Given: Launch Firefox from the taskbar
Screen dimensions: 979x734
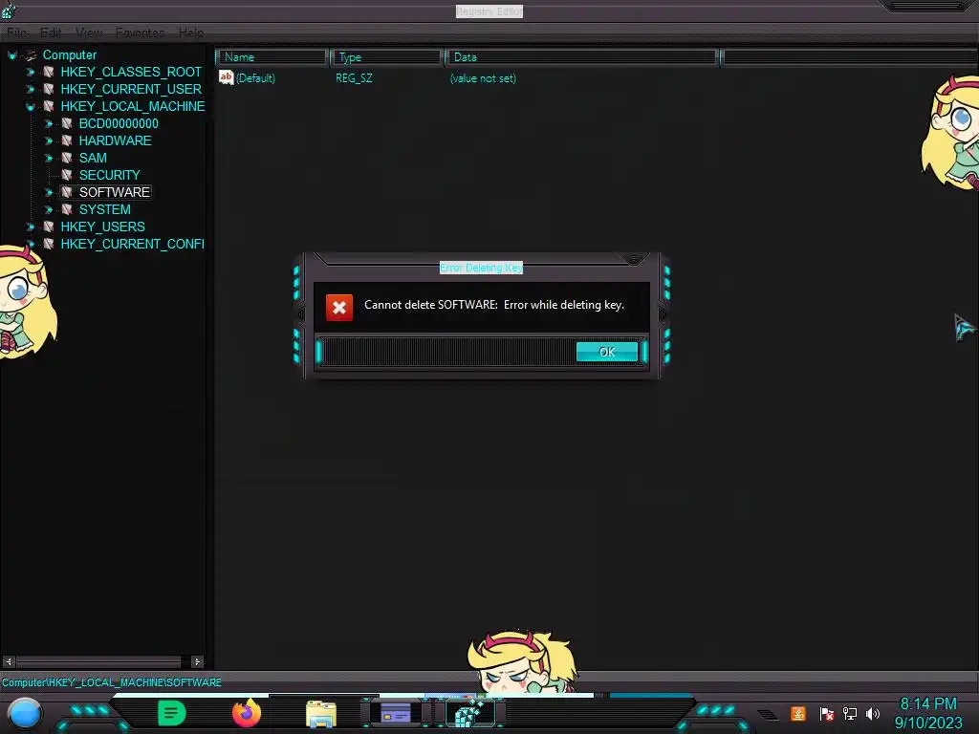Looking at the screenshot, I should click(247, 713).
